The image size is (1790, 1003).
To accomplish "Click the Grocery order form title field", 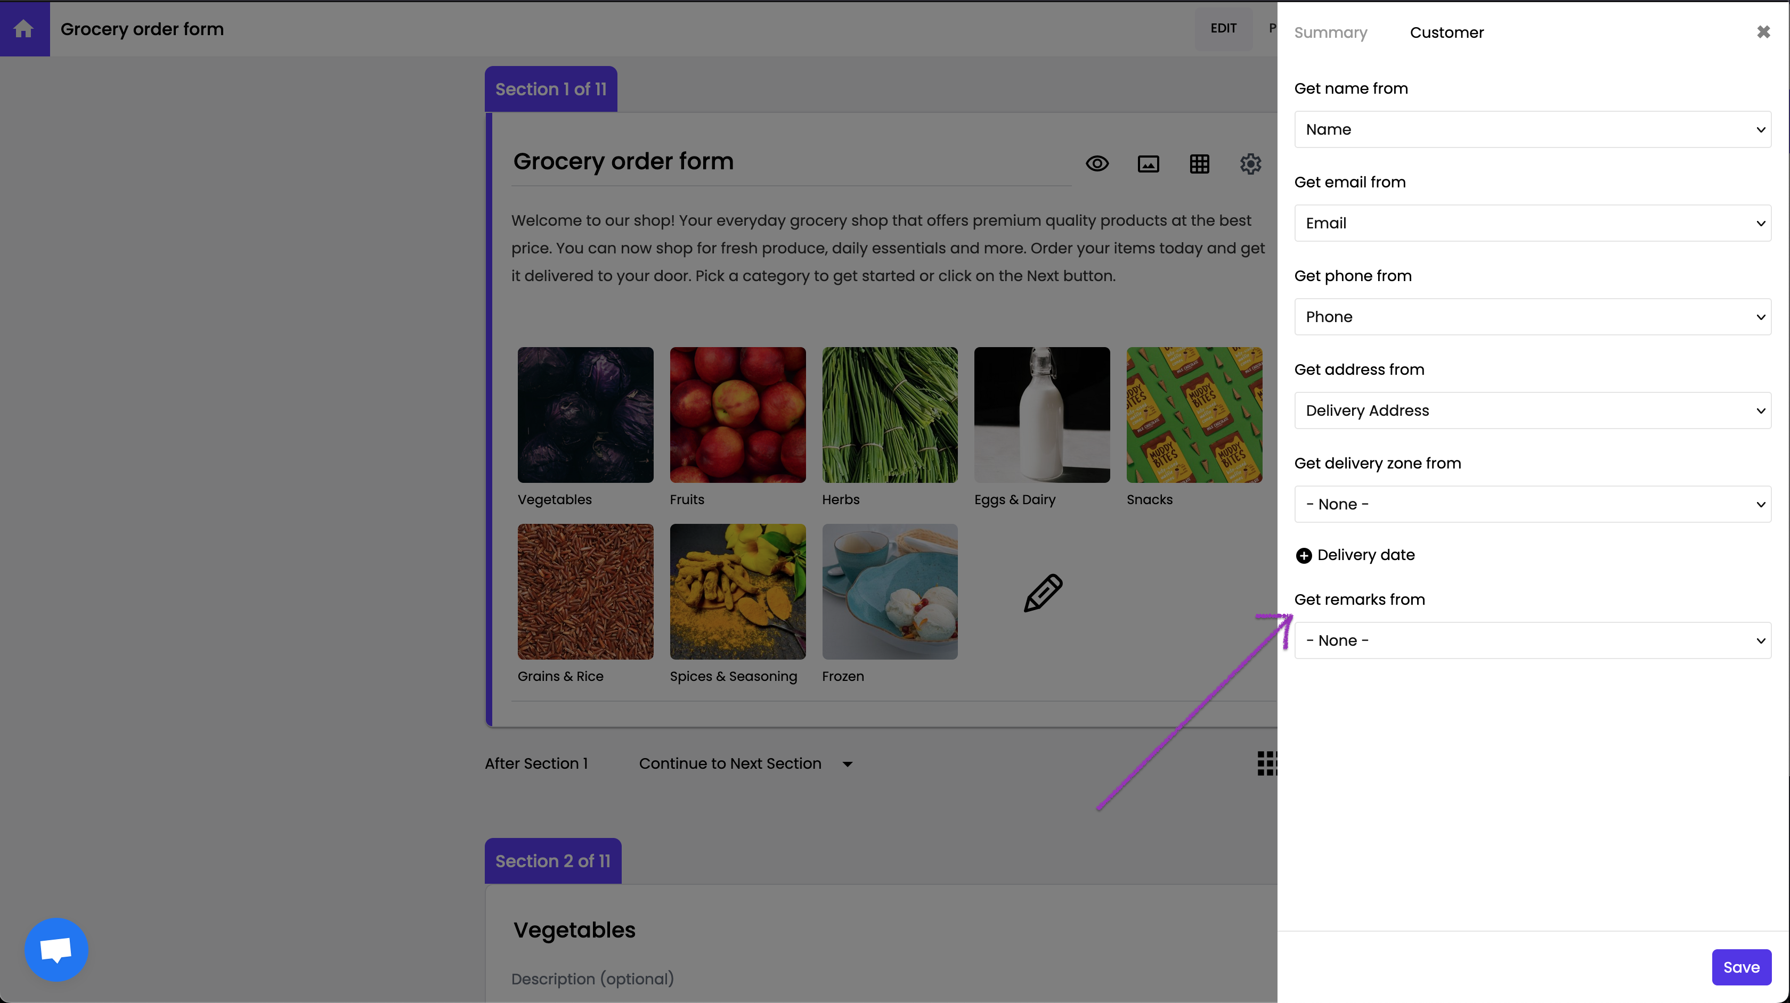I will point(791,162).
